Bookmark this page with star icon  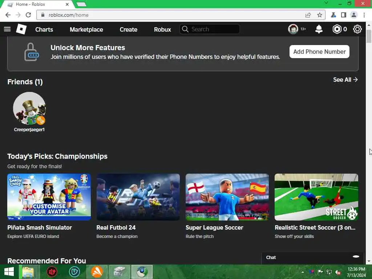click(320, 15)
